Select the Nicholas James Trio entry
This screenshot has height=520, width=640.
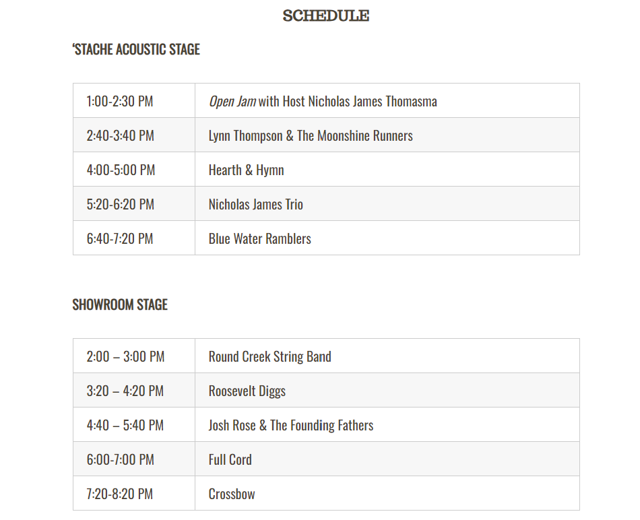pos(256,204)
